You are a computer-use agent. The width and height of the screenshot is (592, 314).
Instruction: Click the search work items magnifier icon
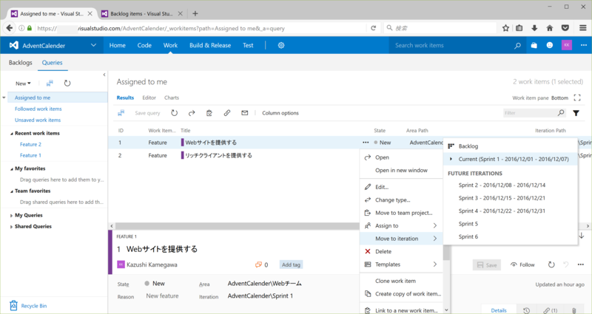point(517,46)
